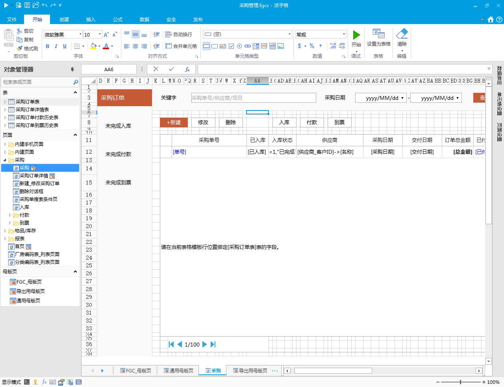This screenshot has width=504, height=387.
Task: Apply currency format with dollar icon
Action: (300, 46)
